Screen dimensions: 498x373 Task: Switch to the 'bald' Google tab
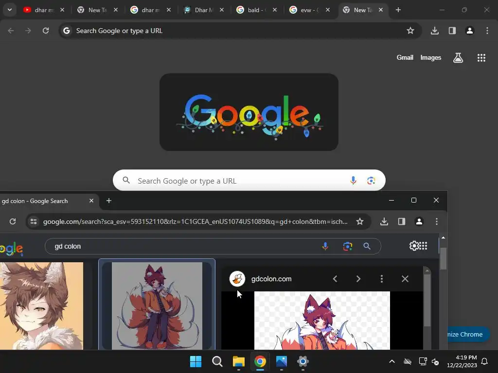257,10
